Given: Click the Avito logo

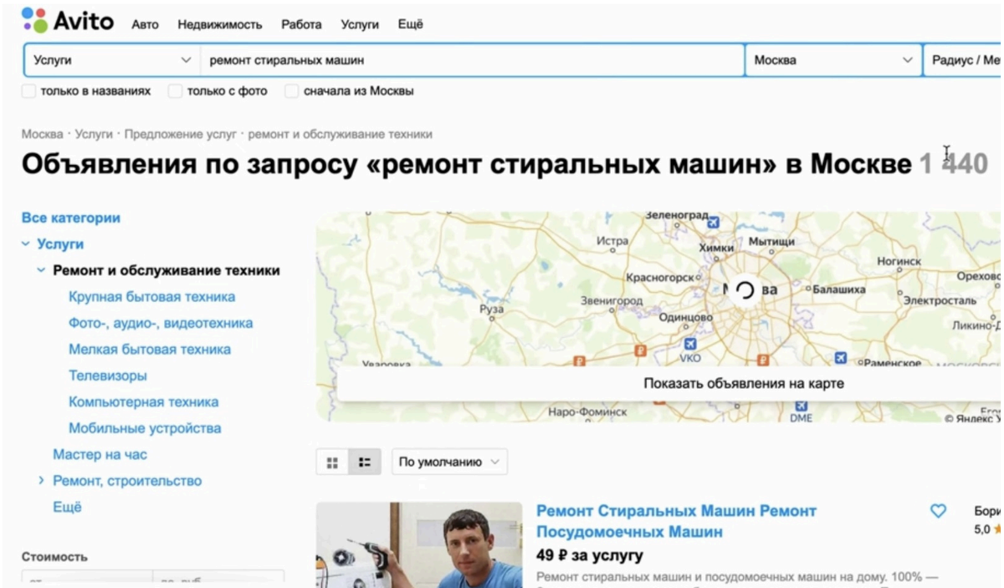Looking at the screenshot, I should (68, 21).
